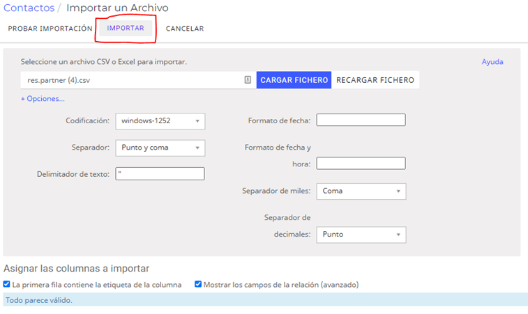
Task: Click the Importar button
Action: pyautogui.click(x=126, y=29)
